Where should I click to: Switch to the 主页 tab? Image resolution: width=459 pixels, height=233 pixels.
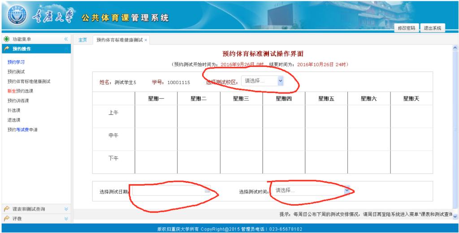point(82,40)
